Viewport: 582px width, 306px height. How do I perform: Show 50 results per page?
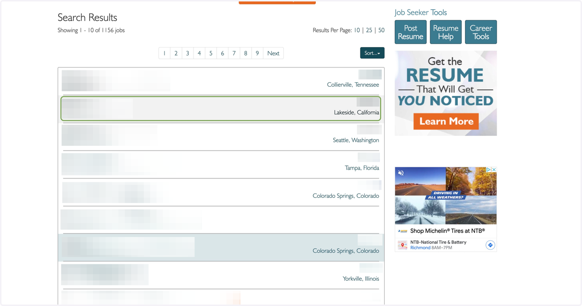coord(381,30)
